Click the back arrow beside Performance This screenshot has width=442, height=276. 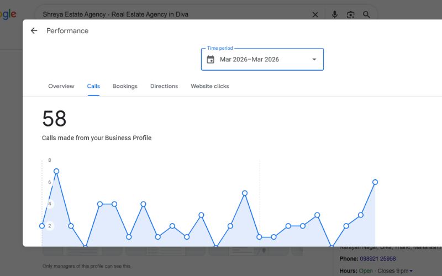point(34,31)
